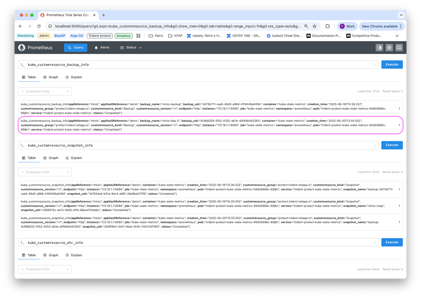Switch to Explain tab for snapshot_info query

pos(74,158)
